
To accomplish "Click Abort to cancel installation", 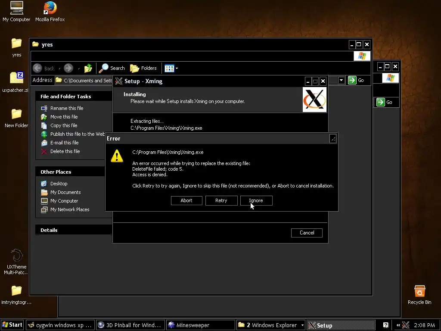I will click(x=186, y=200).
